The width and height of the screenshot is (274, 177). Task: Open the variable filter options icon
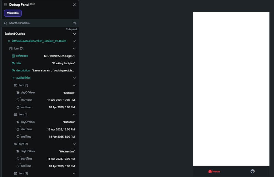click(75, 23)
